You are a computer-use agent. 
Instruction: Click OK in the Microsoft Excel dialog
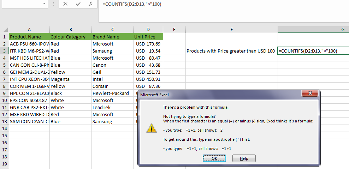(214, 158)
